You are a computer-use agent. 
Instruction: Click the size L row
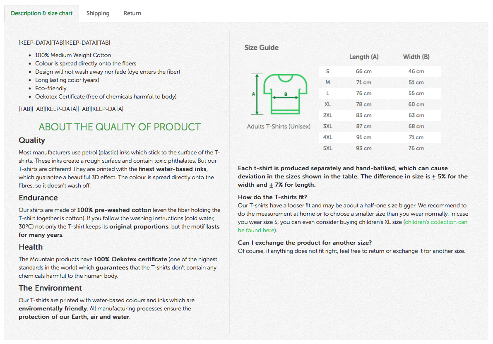(x=380, y=94)
